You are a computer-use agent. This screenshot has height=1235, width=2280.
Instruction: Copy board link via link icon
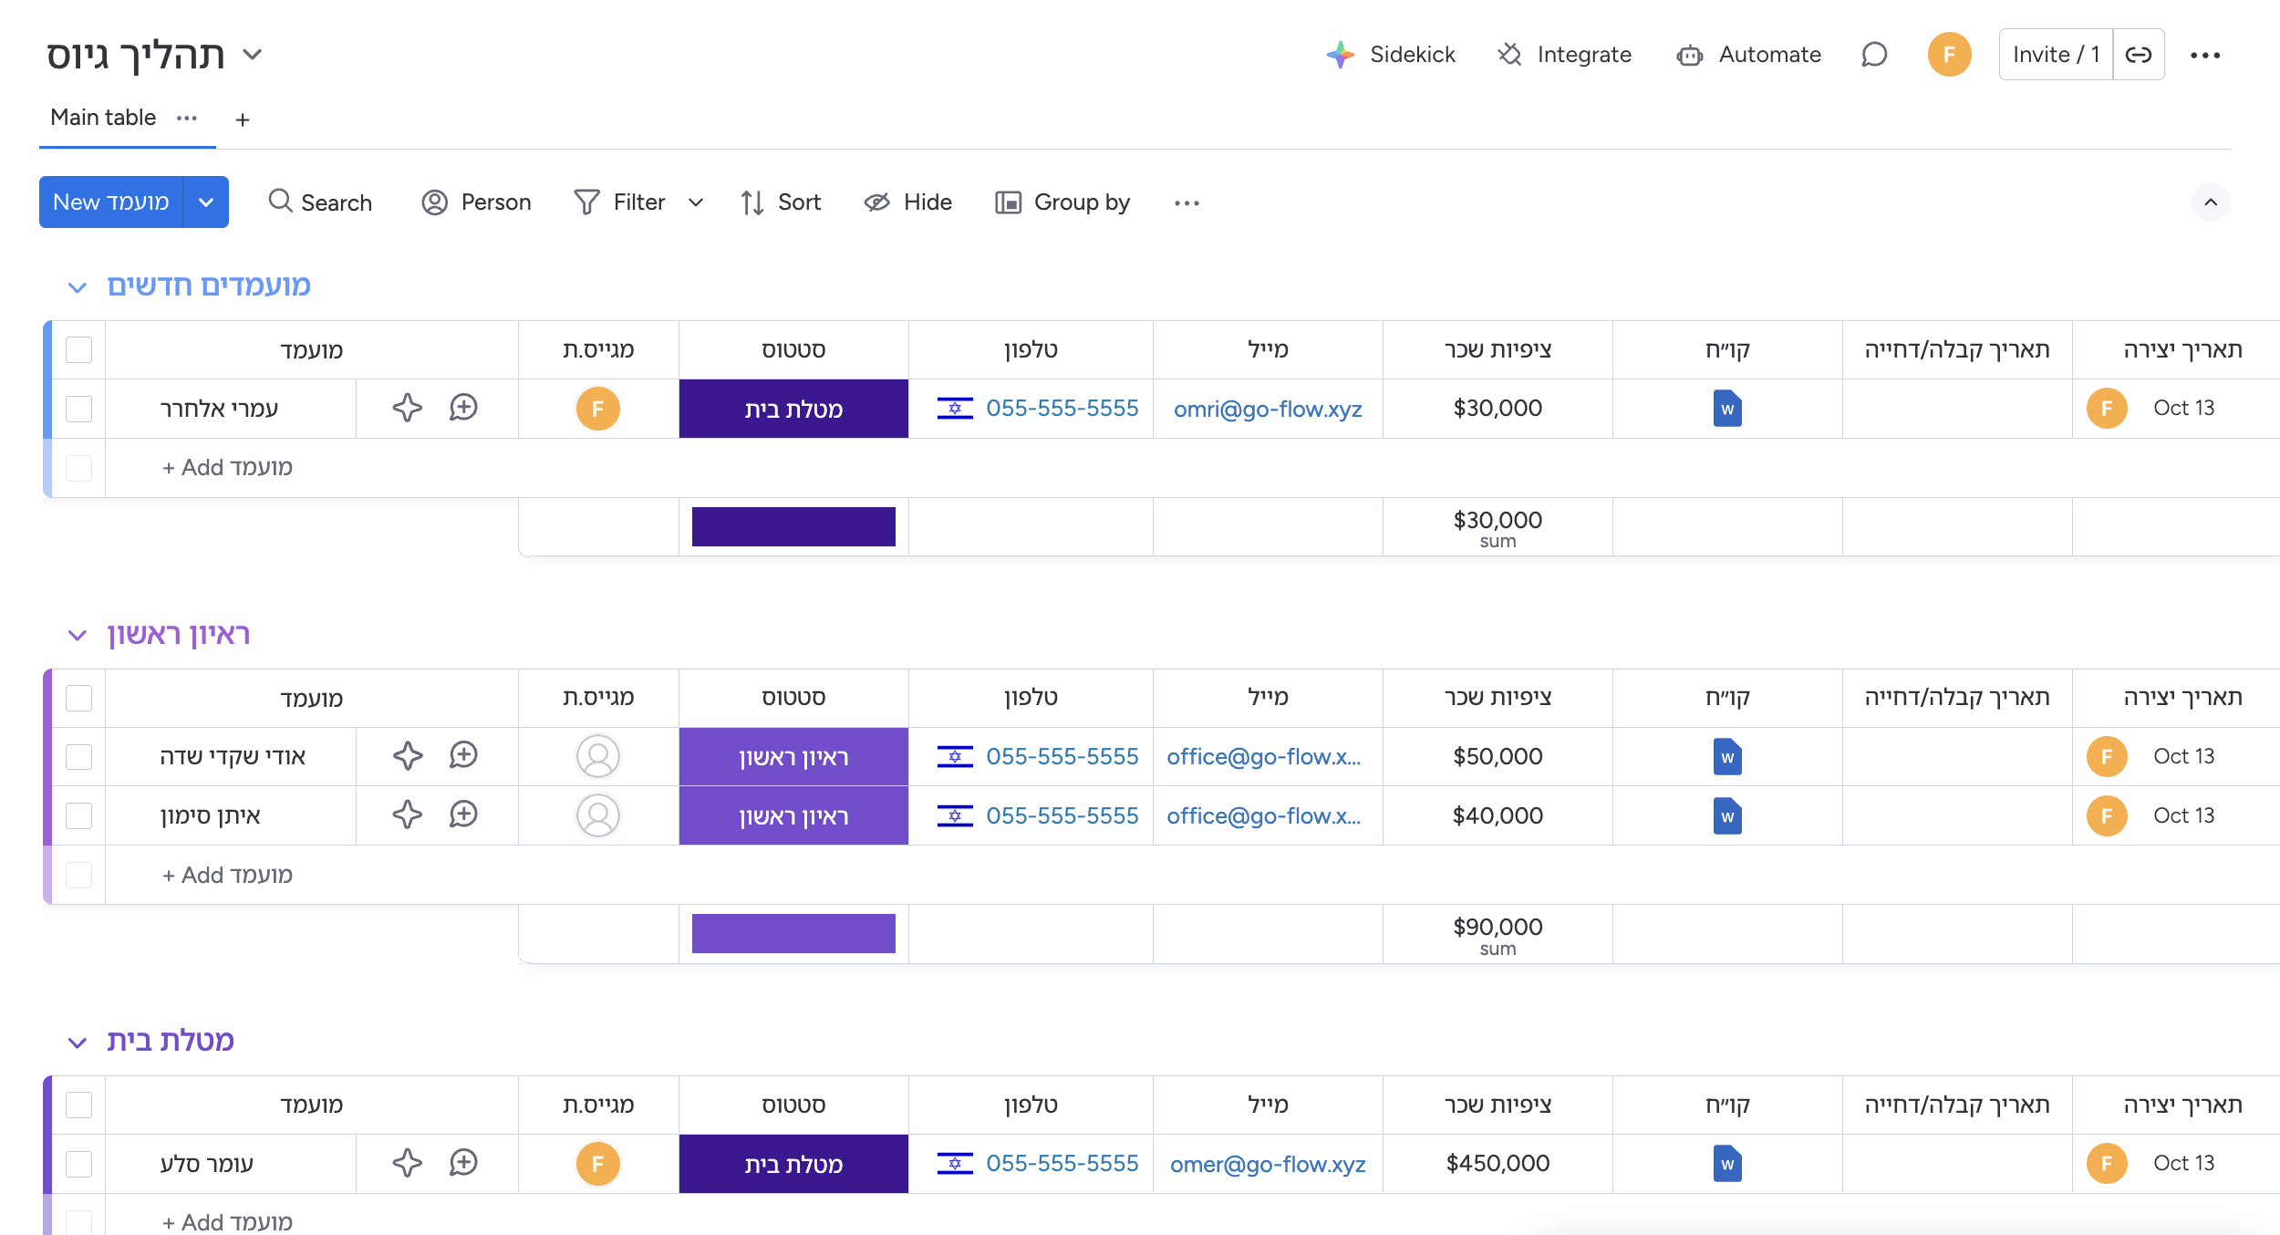(x=2138, y=55)
